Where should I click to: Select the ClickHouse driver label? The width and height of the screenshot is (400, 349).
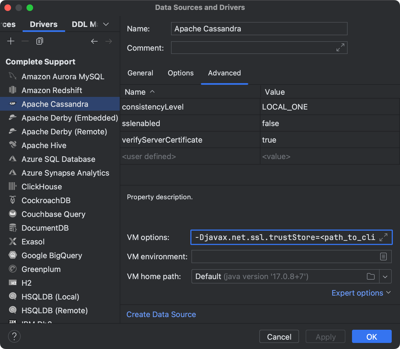coord(42,187)
